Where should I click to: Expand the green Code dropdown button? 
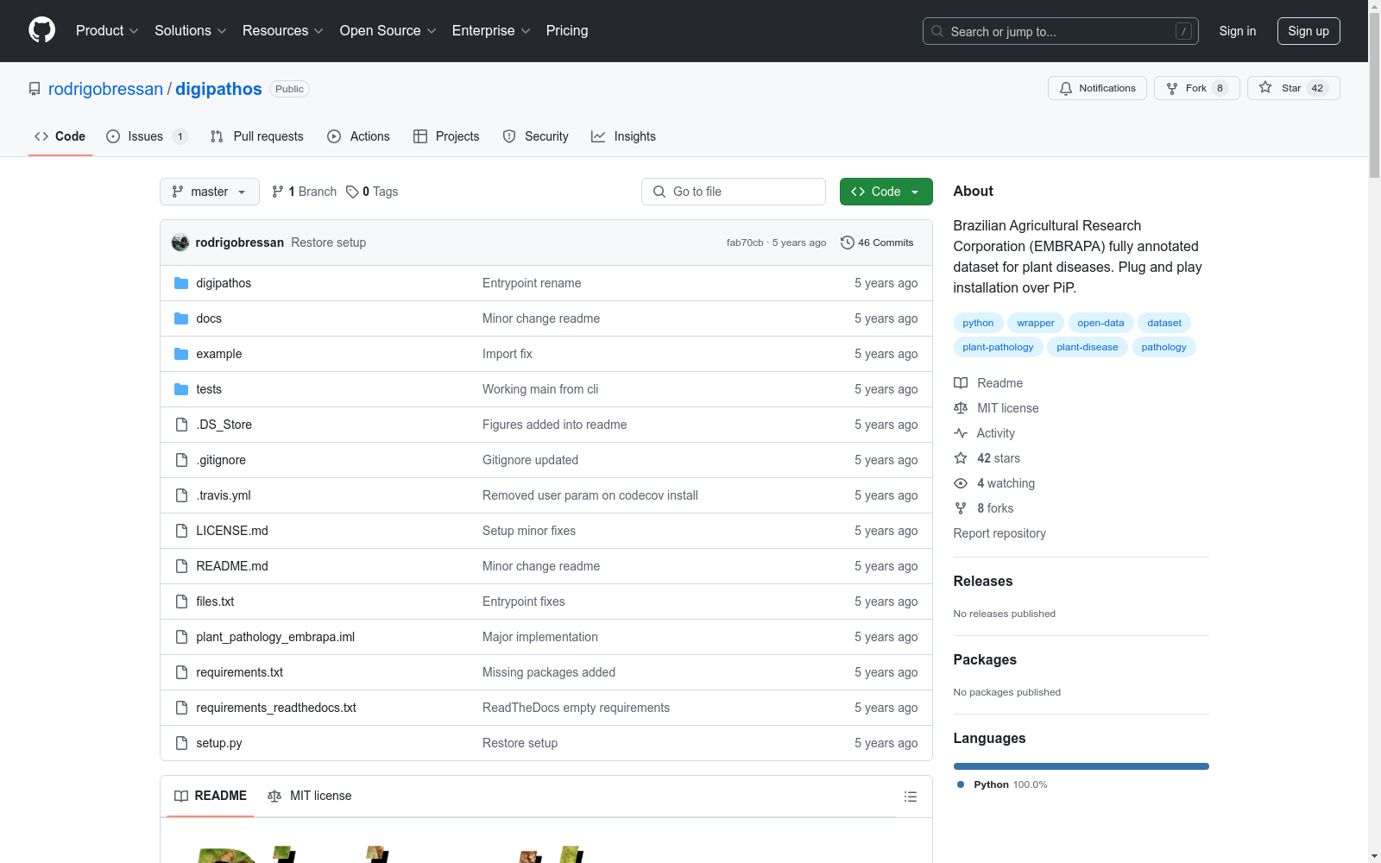886,192
